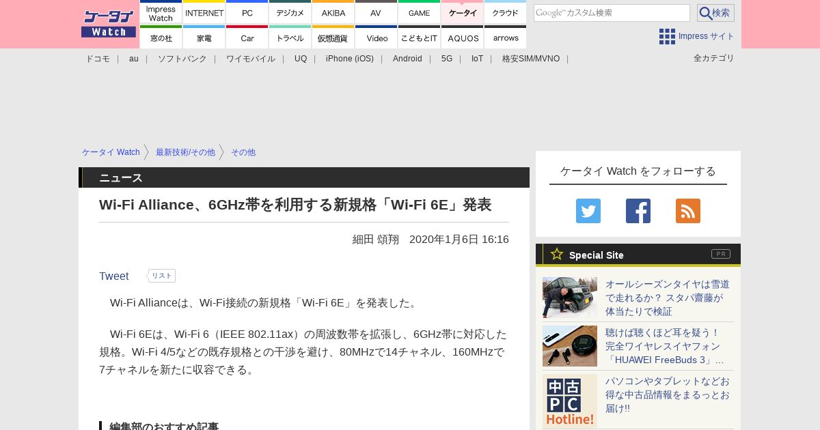Open the au category link
This screenshot has height=430, width=820.
(134, 59)
